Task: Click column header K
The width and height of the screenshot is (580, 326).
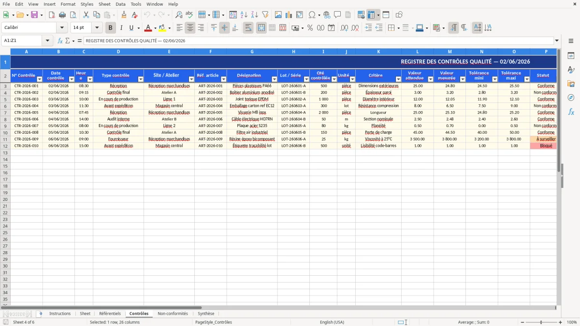Action: 378,52
